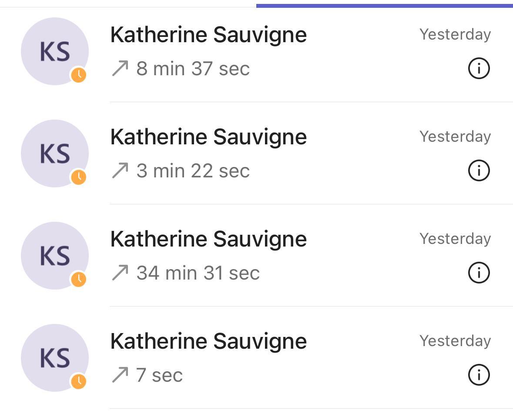Click the "3 min 22 sec" duration text
This screenshot has width=513, height=420.
pos(193,171)
